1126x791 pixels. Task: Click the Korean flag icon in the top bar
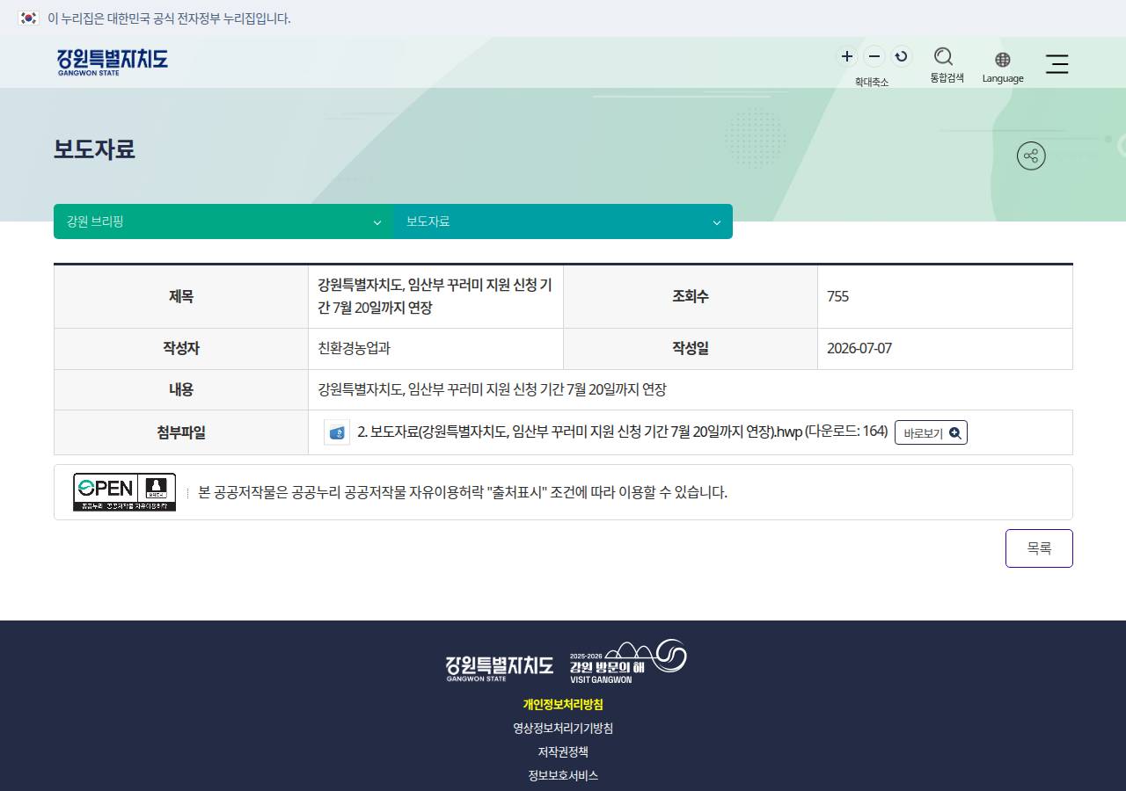point(29,18)
